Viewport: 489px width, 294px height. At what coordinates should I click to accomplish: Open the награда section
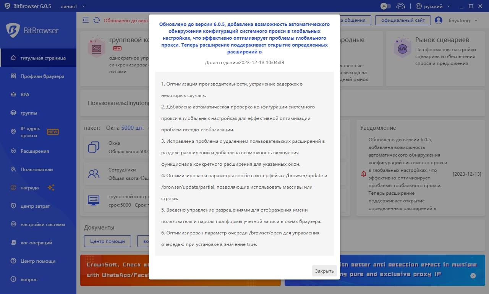[x=38, y=188]
